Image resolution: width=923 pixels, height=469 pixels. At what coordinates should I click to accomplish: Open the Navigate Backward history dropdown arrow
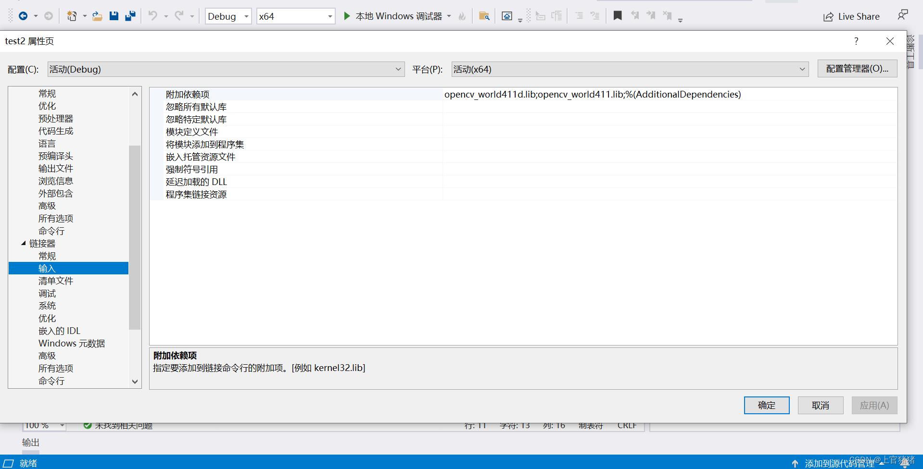tap(36, 16)
